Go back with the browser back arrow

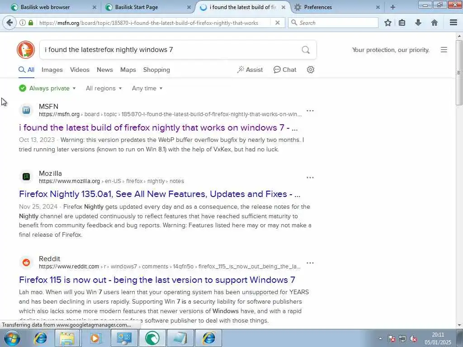9,23
